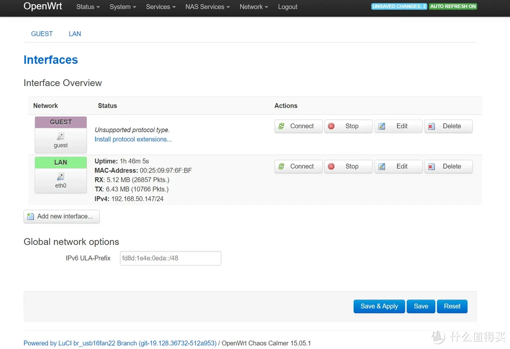Edit the GUEST interface
This screenshot has height=349, width=510.
[x=398, y=126]
